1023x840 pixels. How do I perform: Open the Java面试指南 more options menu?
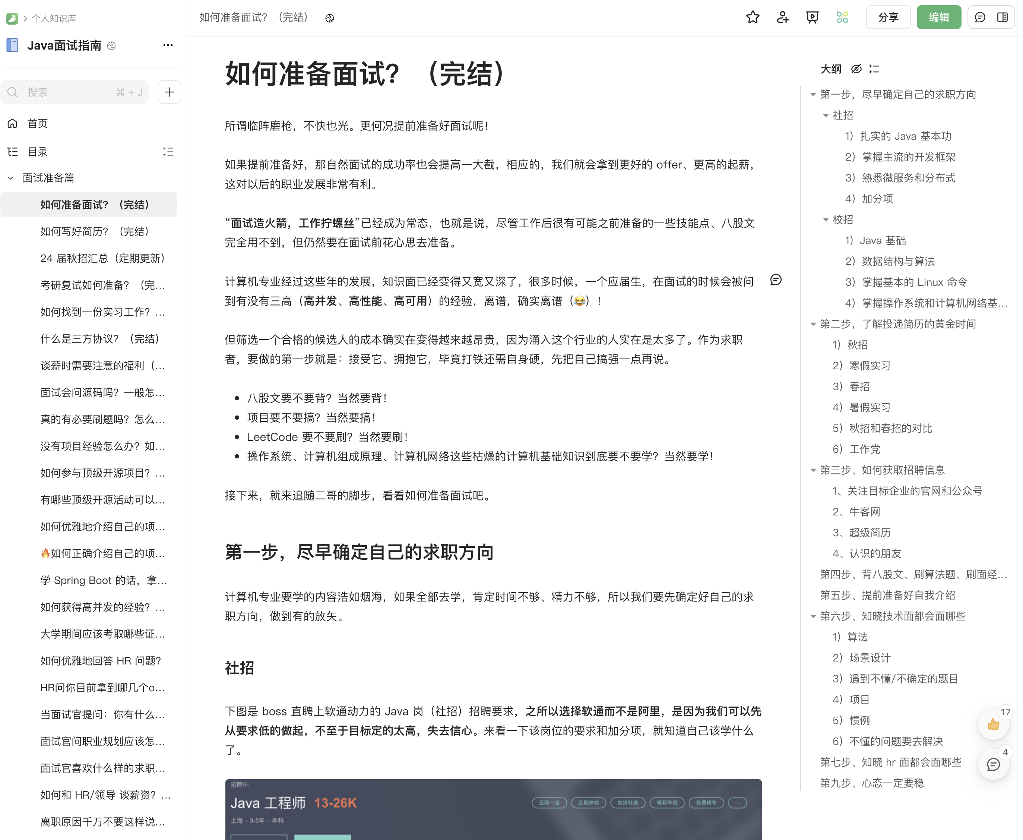168,45
